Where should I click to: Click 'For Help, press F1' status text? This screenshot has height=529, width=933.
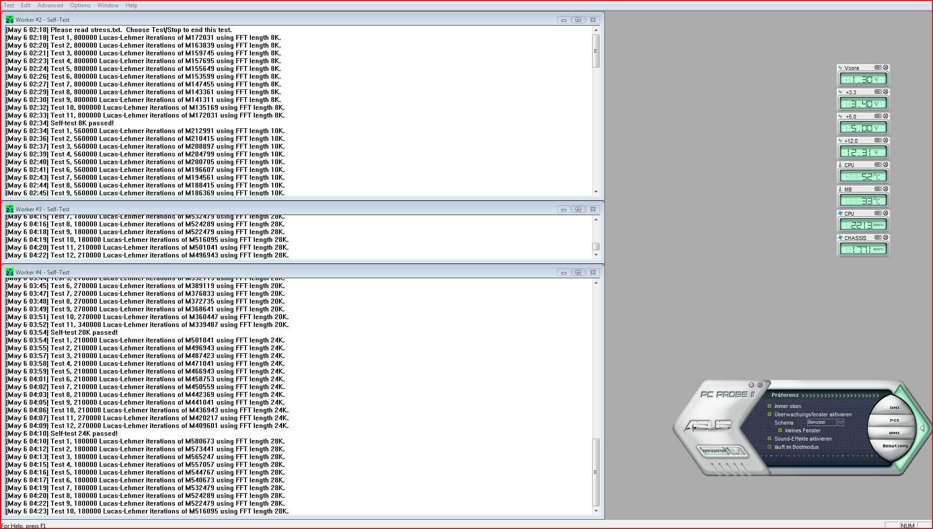[23, 526]
